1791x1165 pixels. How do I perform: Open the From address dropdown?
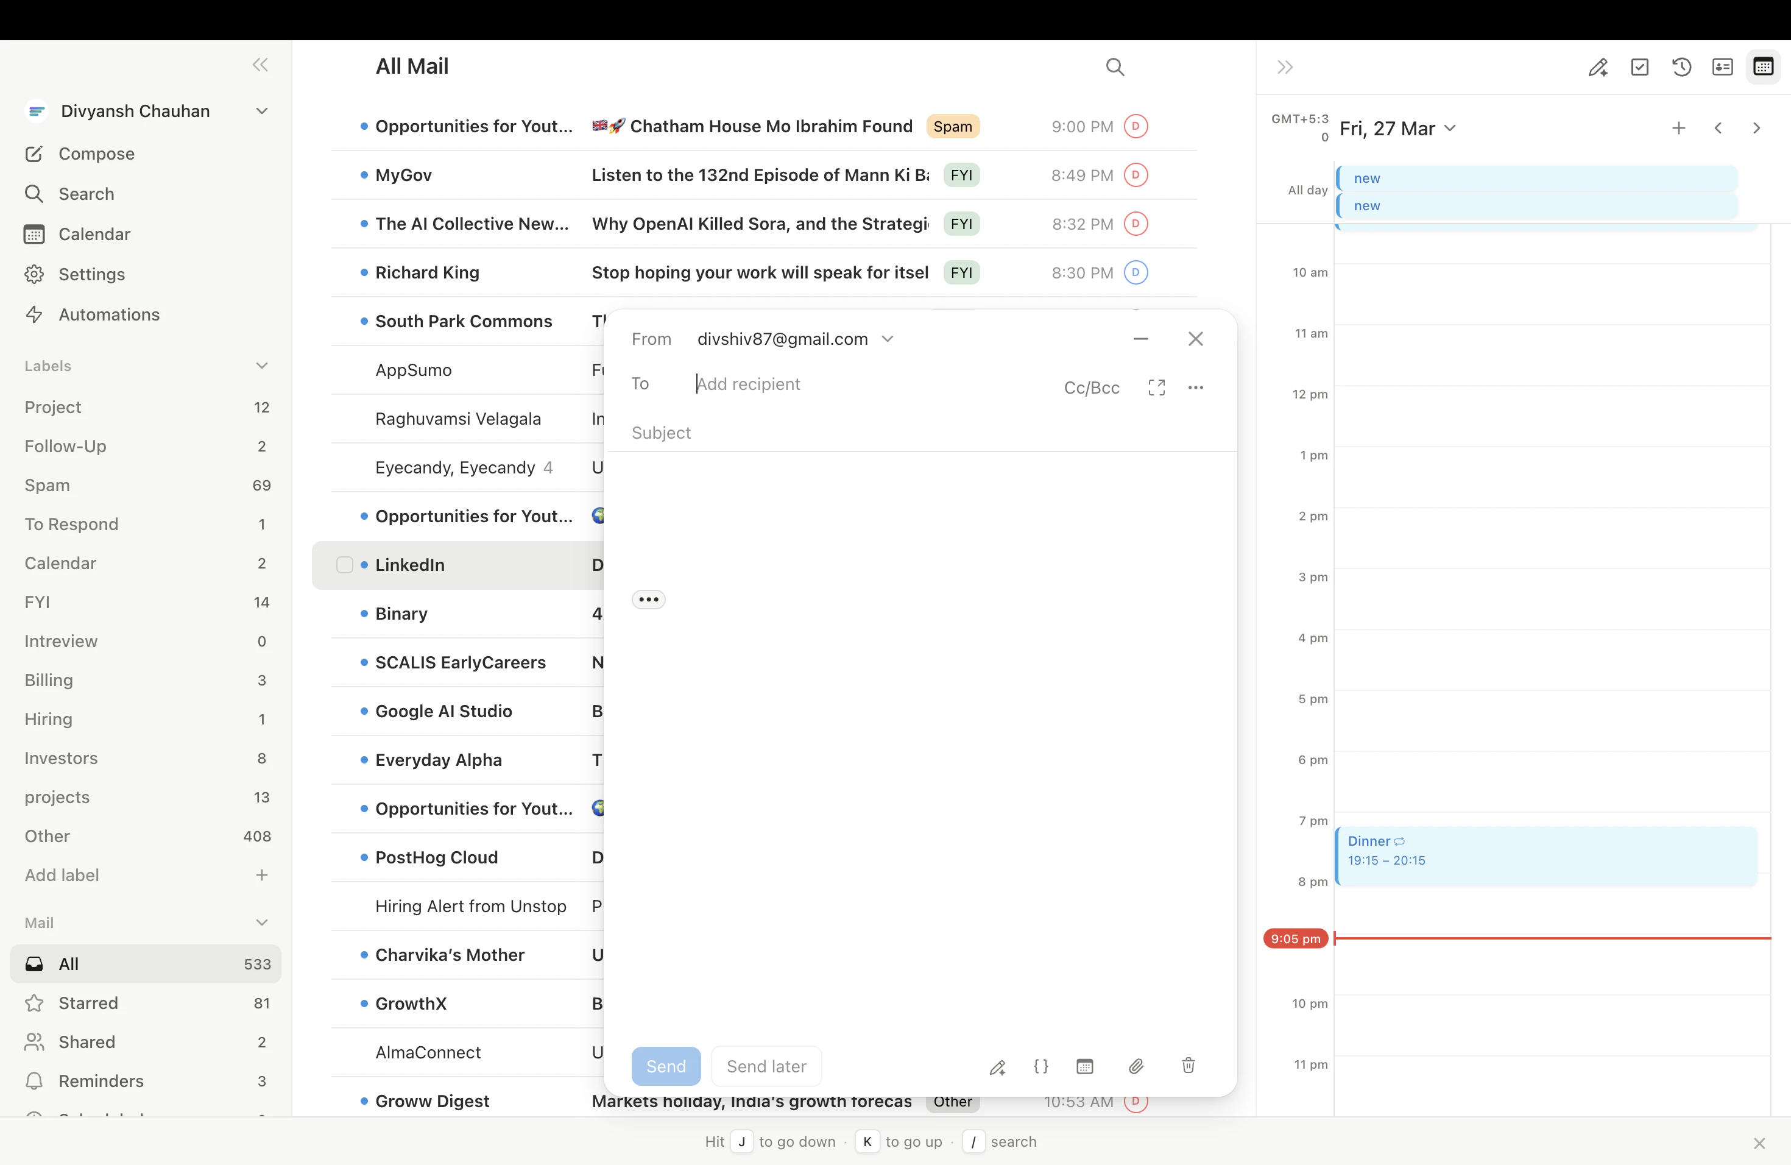[x=887, y=339]
